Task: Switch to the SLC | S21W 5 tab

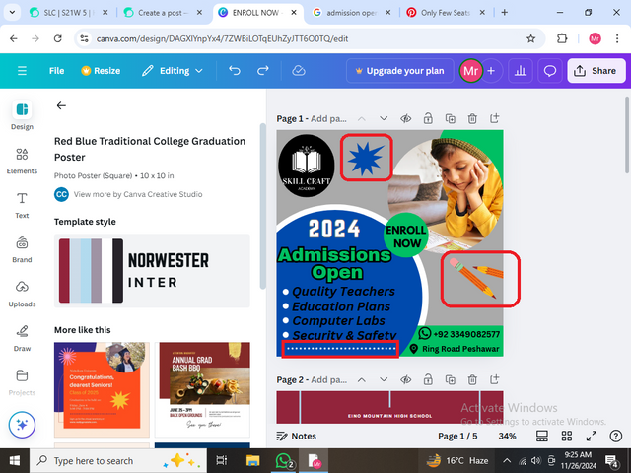Action: pos(68,13)
